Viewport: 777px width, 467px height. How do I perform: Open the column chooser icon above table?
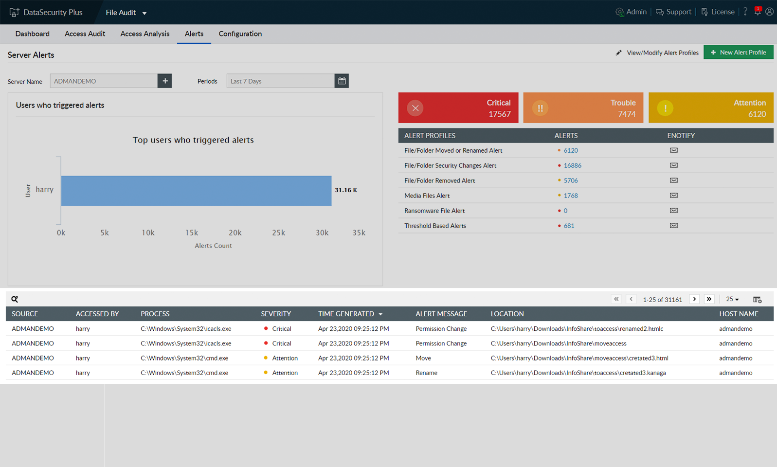coord(757,299)
